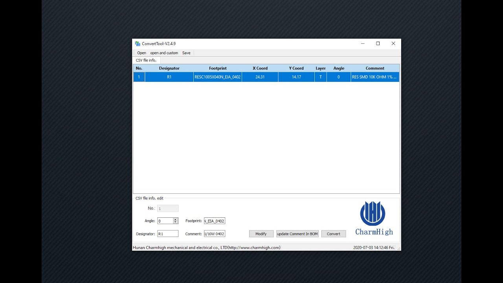
Task: Click the Footprint input field
Action: (215, 221)
